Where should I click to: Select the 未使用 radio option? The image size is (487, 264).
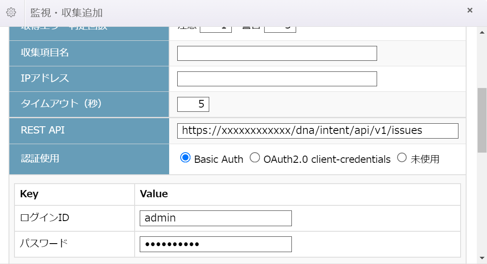tap(402, 158)
